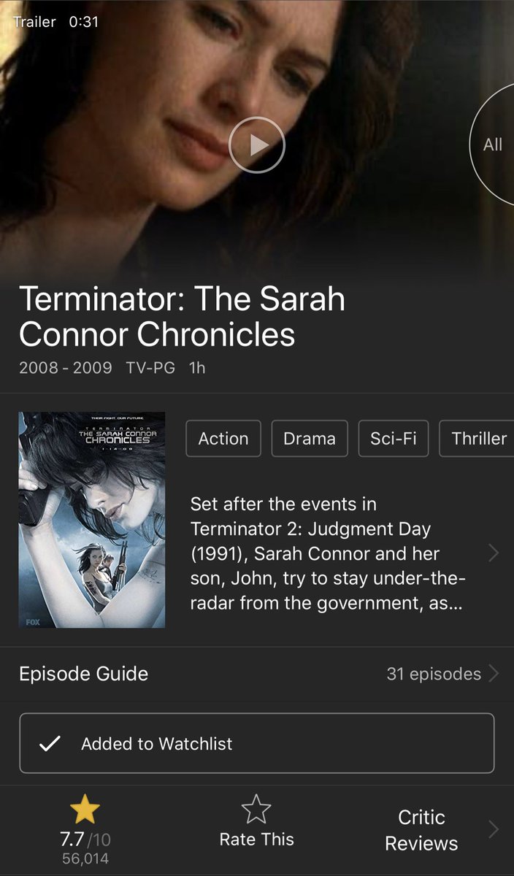This screenshot has width=514, height=876.
Task: Read the full plot description text
Action: pyautogui.click(x=329, y=553)
